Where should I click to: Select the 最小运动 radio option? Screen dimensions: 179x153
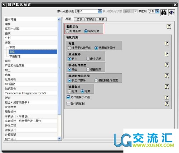(88, 59)
